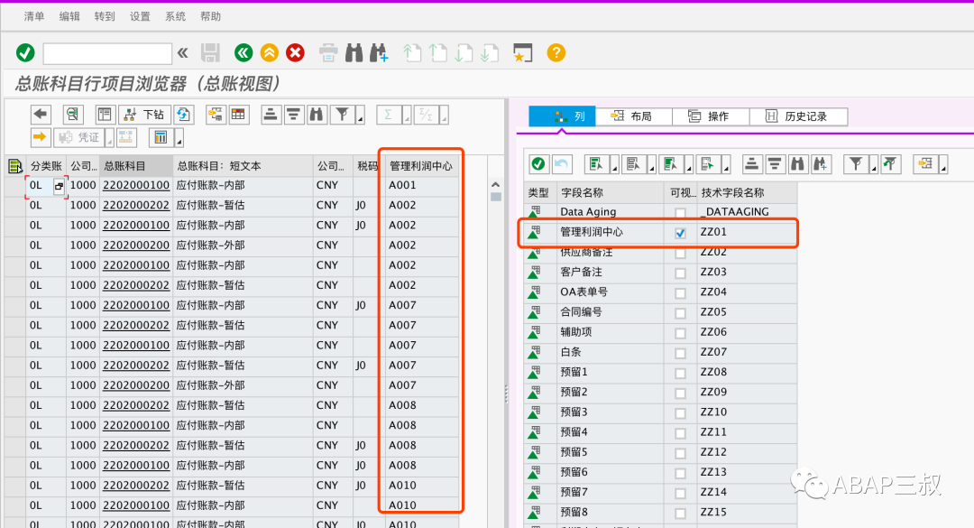Open the 凭证 dropdown arrow

109,139
